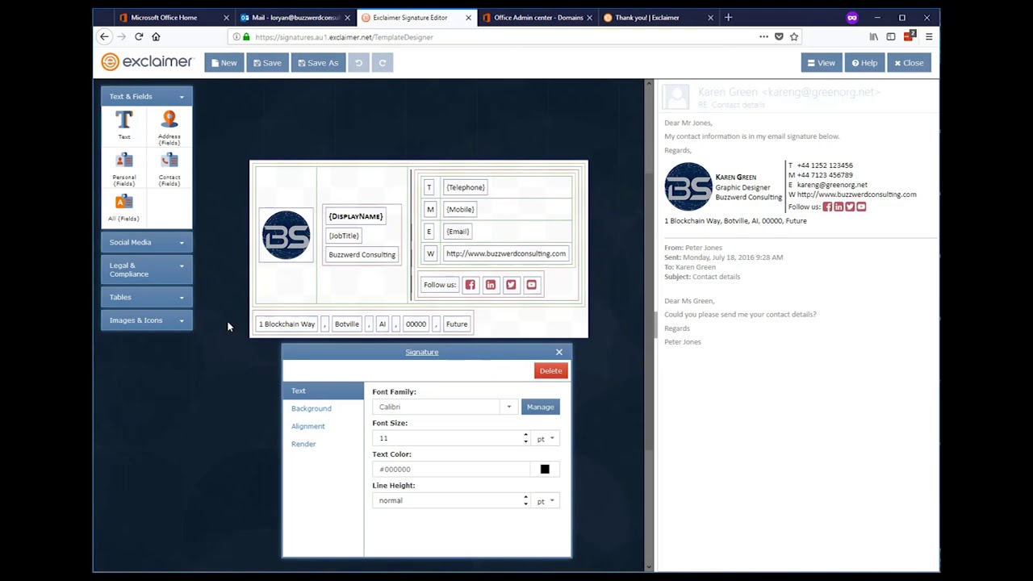
Task: Click the redo arrow in the toolbar
Action: pos(383,63)
